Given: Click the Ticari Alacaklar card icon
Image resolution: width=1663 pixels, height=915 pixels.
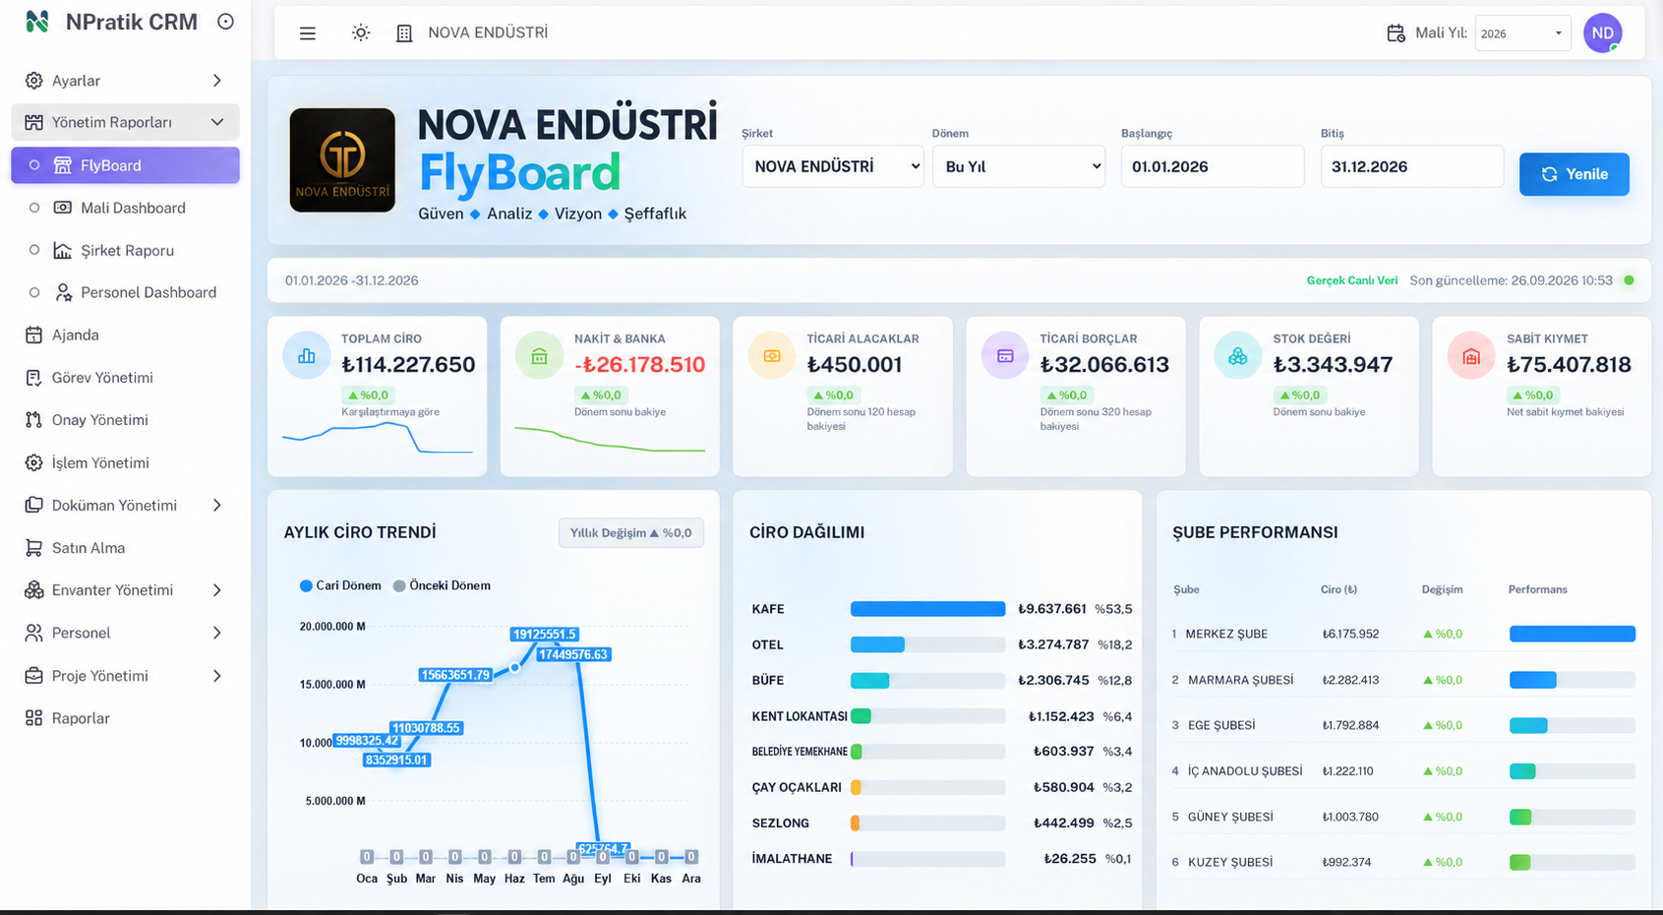Looking at the screenshot, I should (772, 356).
